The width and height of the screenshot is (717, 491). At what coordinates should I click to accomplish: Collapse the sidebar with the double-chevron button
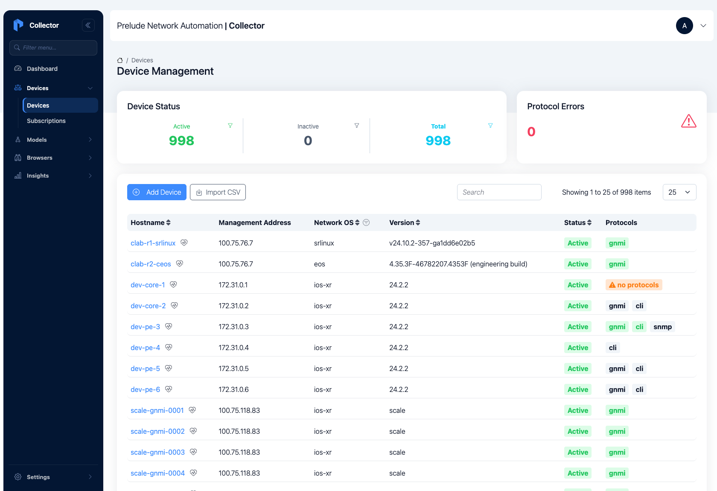pos(88,25)
